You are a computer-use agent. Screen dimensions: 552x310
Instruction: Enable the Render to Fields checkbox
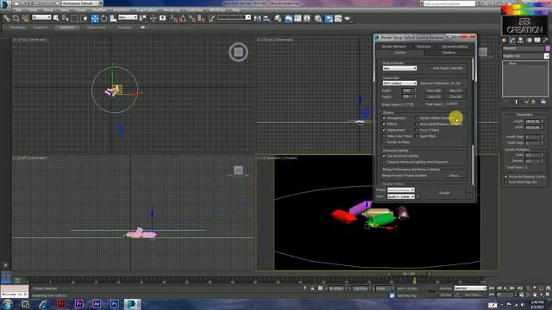(x=384, y=142)
